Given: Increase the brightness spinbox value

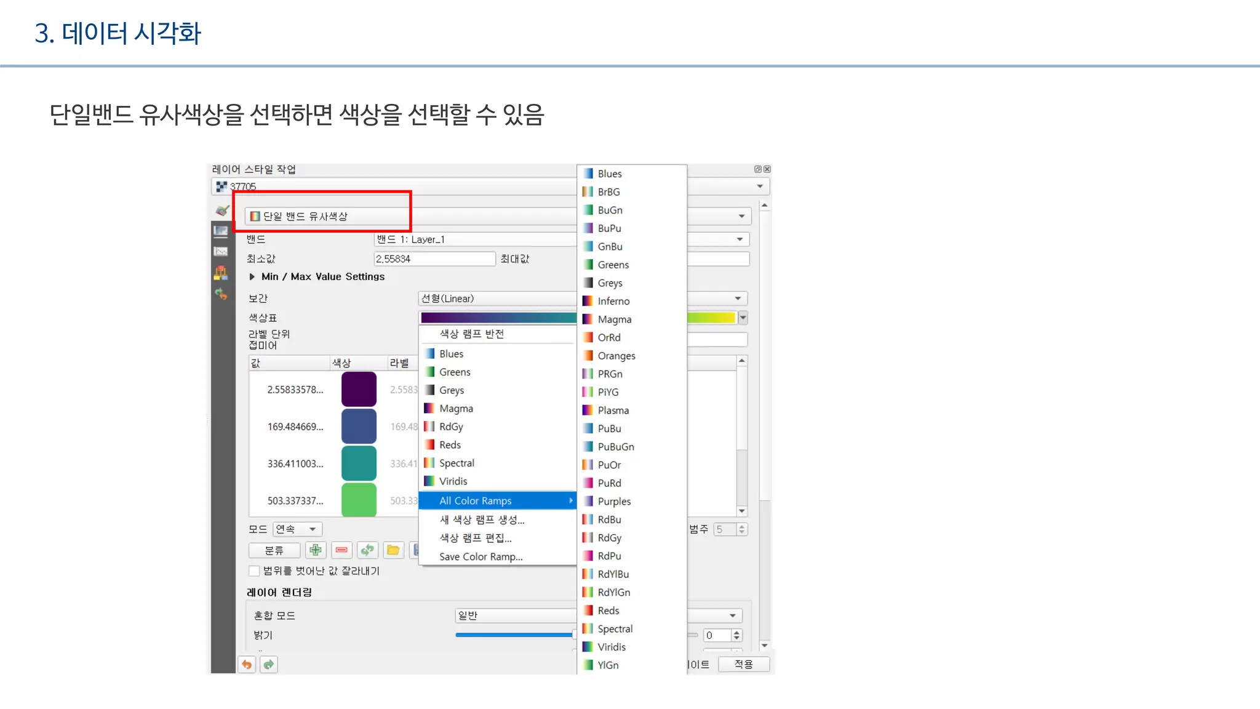Looking at the screenshot, I should (x=736, y=632).
